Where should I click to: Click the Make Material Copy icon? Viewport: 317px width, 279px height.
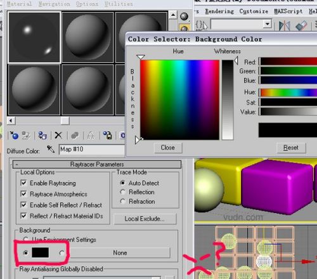click(x=75, y=135)
